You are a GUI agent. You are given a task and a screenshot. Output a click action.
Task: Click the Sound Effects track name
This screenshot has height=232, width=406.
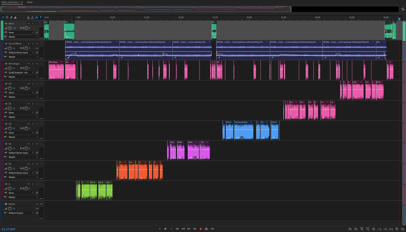15,44
